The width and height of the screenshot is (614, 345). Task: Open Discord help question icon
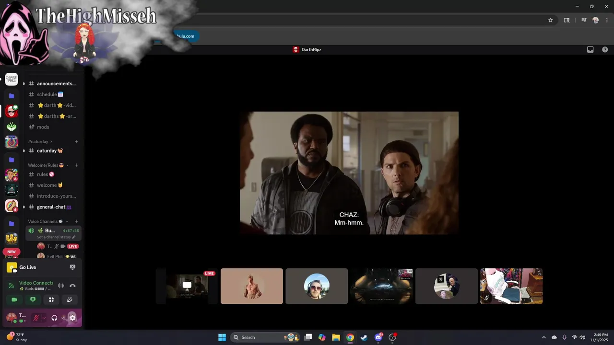[605, 49]
